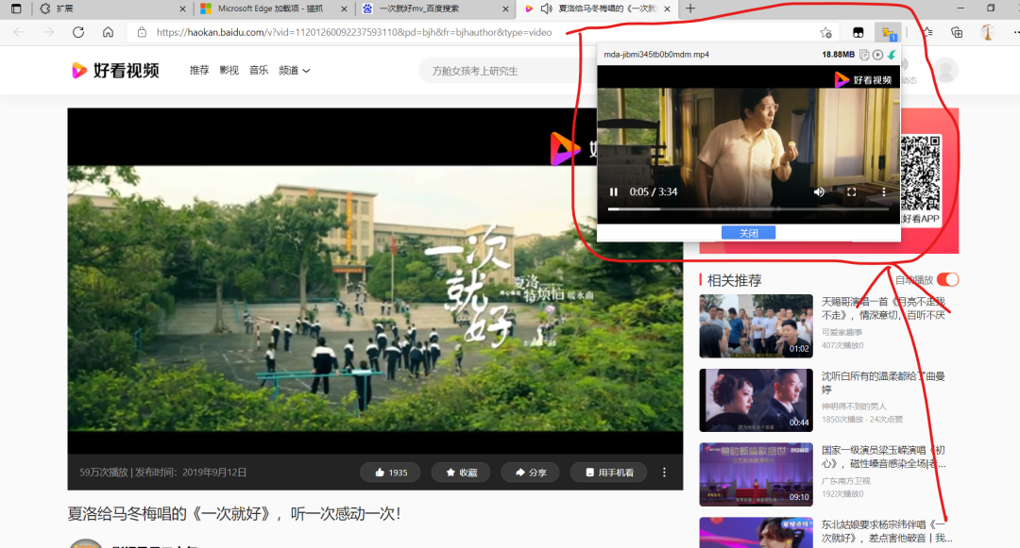Open 梁玉嵘演唱初心 video thumbnail 09:10
The image size is (1020, 548).
756,474
